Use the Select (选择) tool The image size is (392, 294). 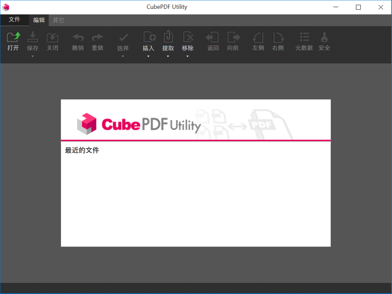123,41
